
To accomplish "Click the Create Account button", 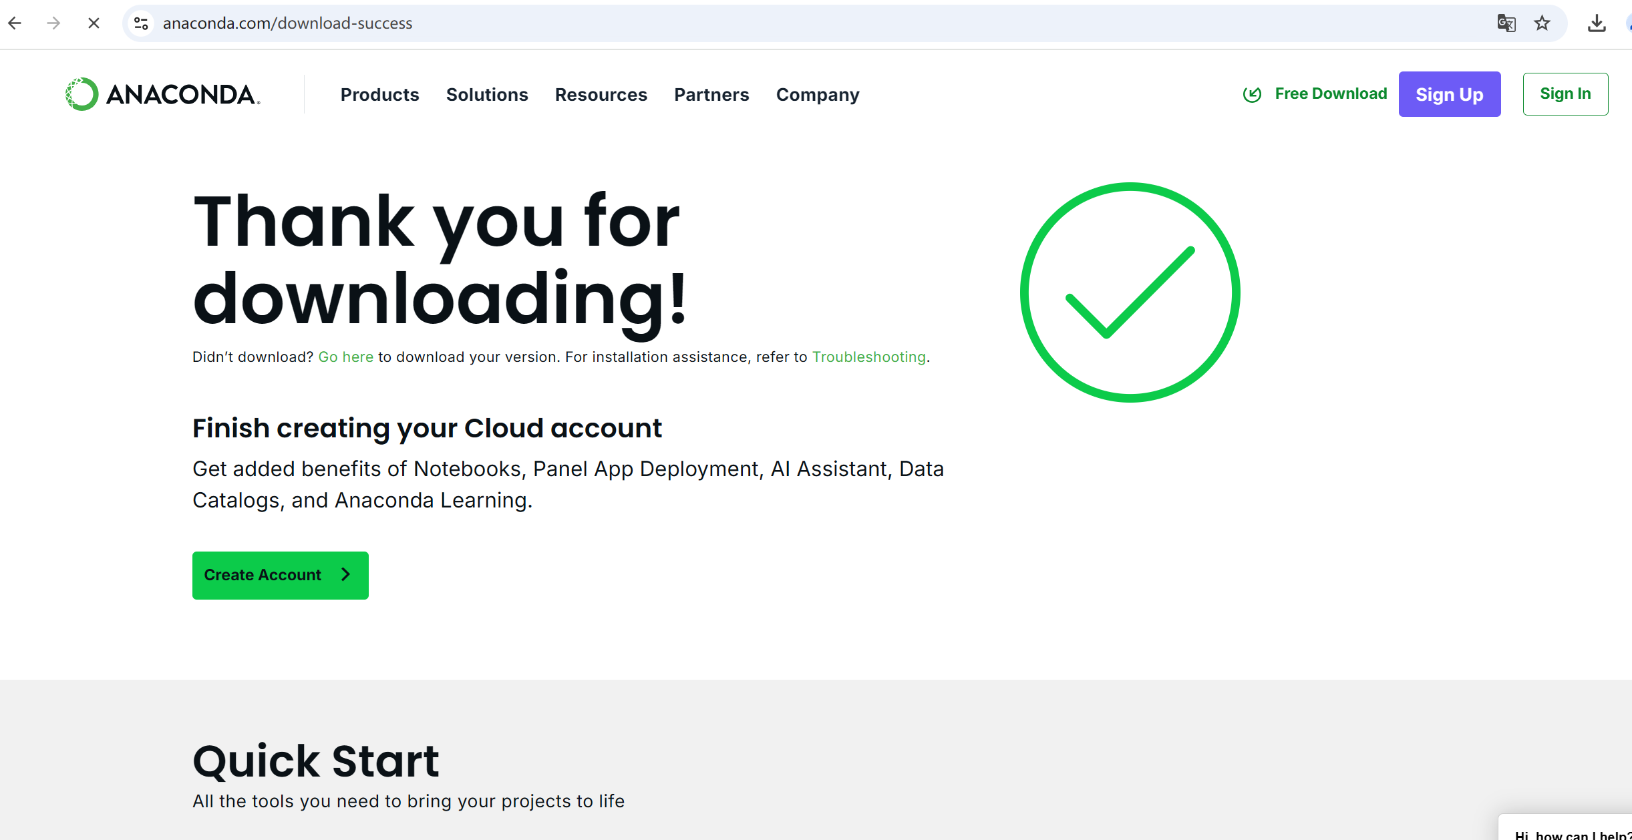I will coord(280,575).
